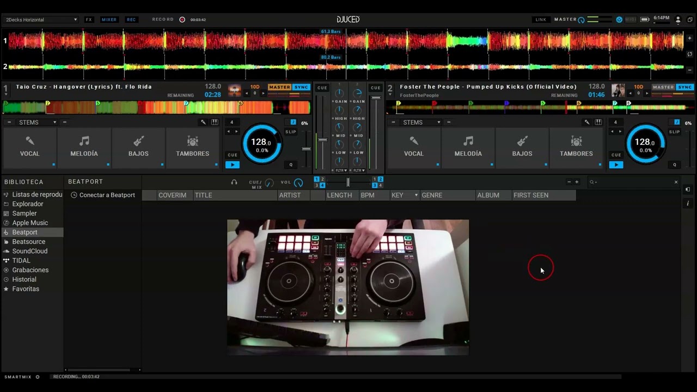Viewport: 697px width, 392px height.
Task: Open the SMARTMIX settings gear
Action: click(x=38, y=377)
